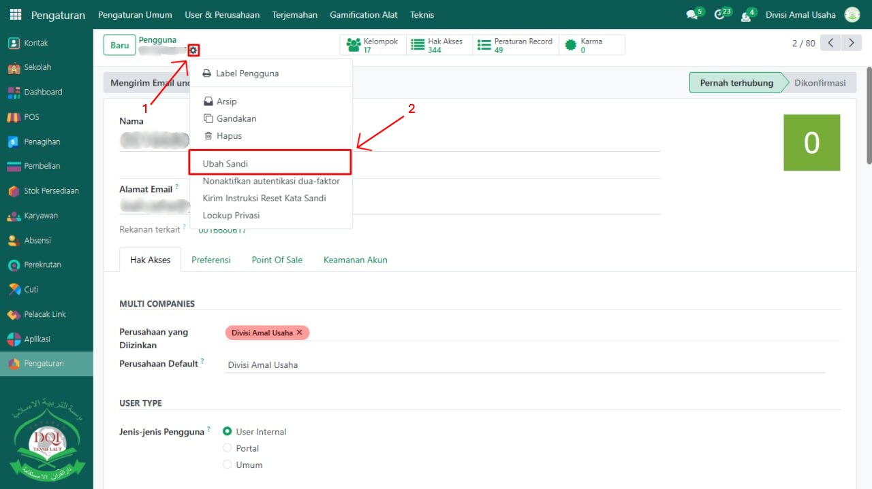Click the Baru button
The image size is (872, 489).
pos(119,46)
